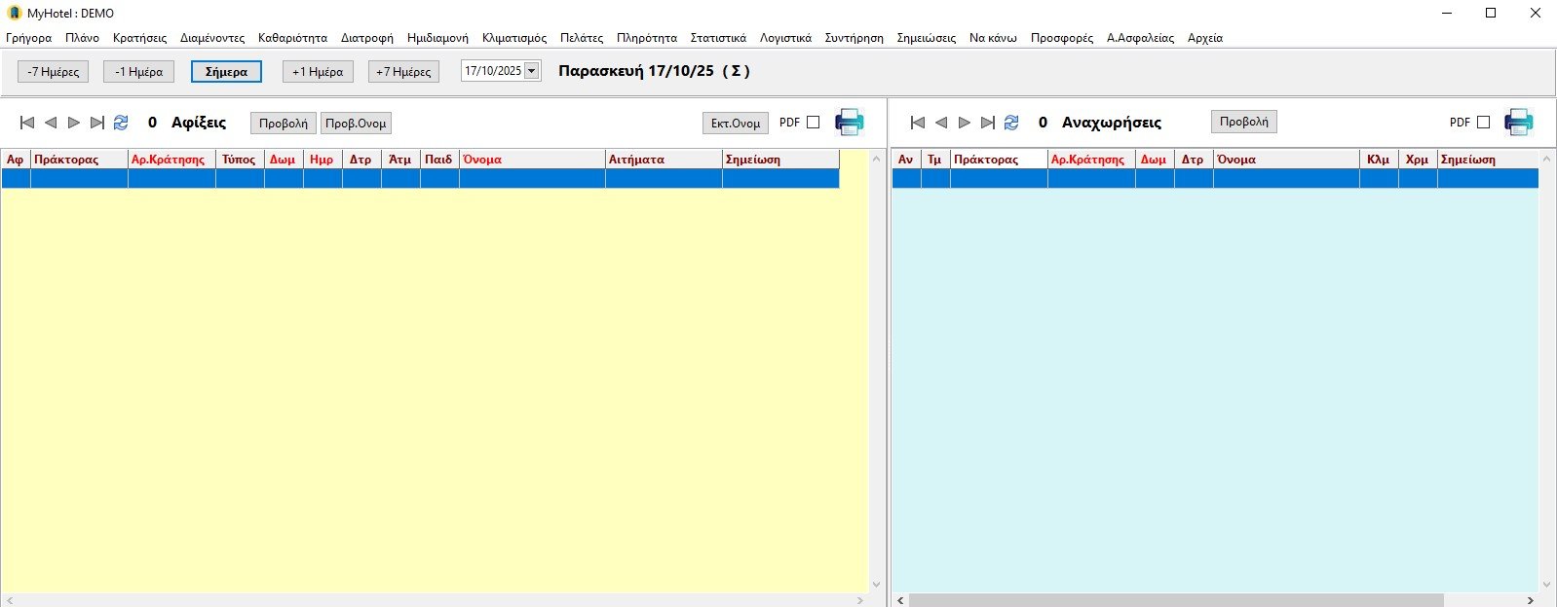The width and height of the screenshot is (1557, 607).
Task: Enable PDF checkbox in Αναχωρήσεις panel
Action: pos(1483,123)
